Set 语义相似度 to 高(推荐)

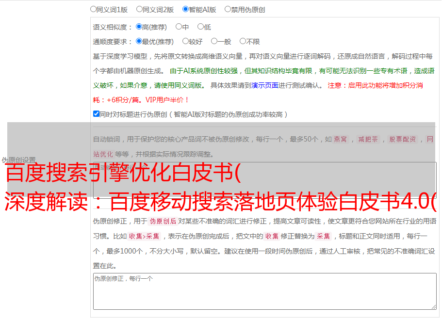pos(139,27)
